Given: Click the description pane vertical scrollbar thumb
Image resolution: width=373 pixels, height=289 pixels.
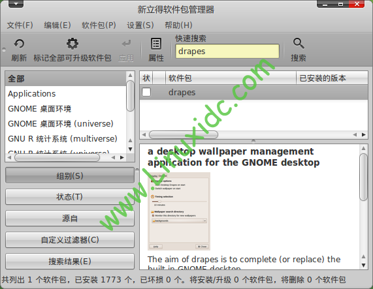Looking at the screenshot, I should (x=363, y=177).
